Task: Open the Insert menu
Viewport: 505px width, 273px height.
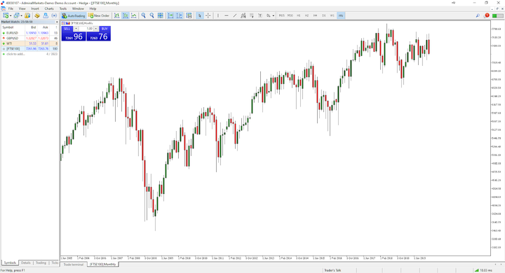Action: point(35,8)
